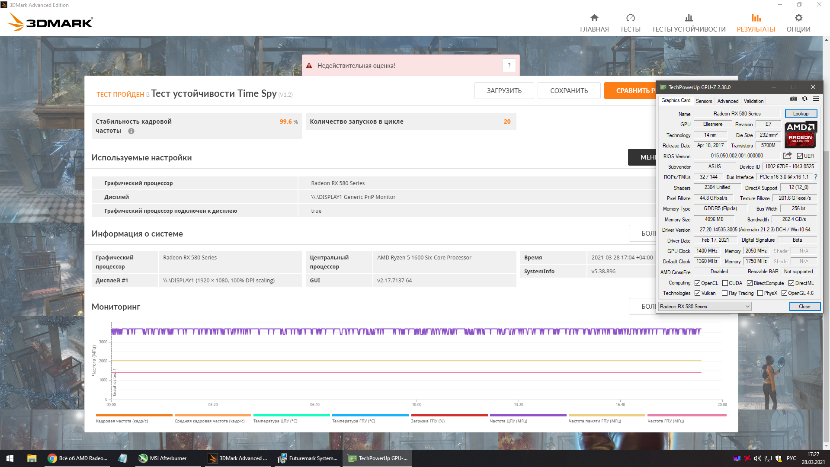Toggle the UEFI checkbox in GPU-Z
This screenshot has width=830, height=467.
tap(800, 156)
